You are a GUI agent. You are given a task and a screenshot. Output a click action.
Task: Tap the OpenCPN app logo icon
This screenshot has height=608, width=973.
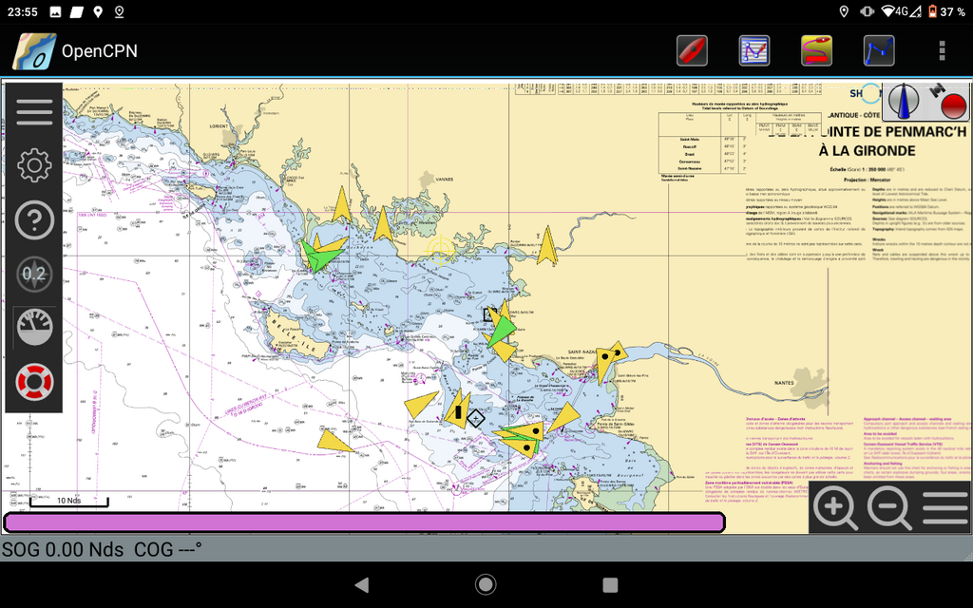coord(33,51)
